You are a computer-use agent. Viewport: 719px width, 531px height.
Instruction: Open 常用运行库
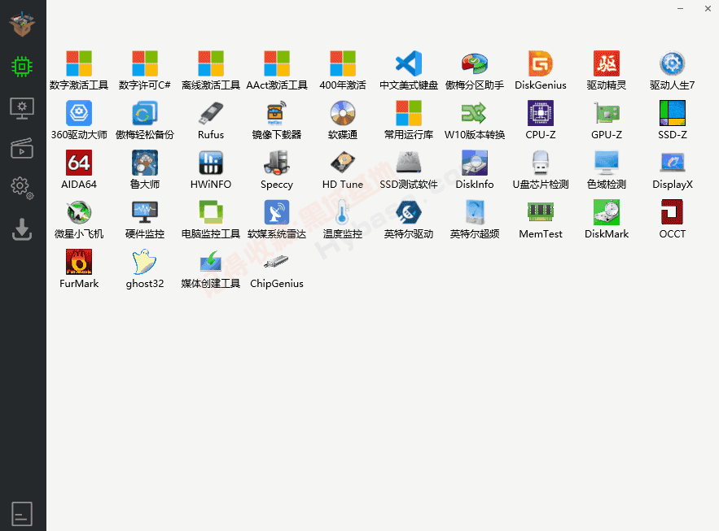(x=409, y=120)
